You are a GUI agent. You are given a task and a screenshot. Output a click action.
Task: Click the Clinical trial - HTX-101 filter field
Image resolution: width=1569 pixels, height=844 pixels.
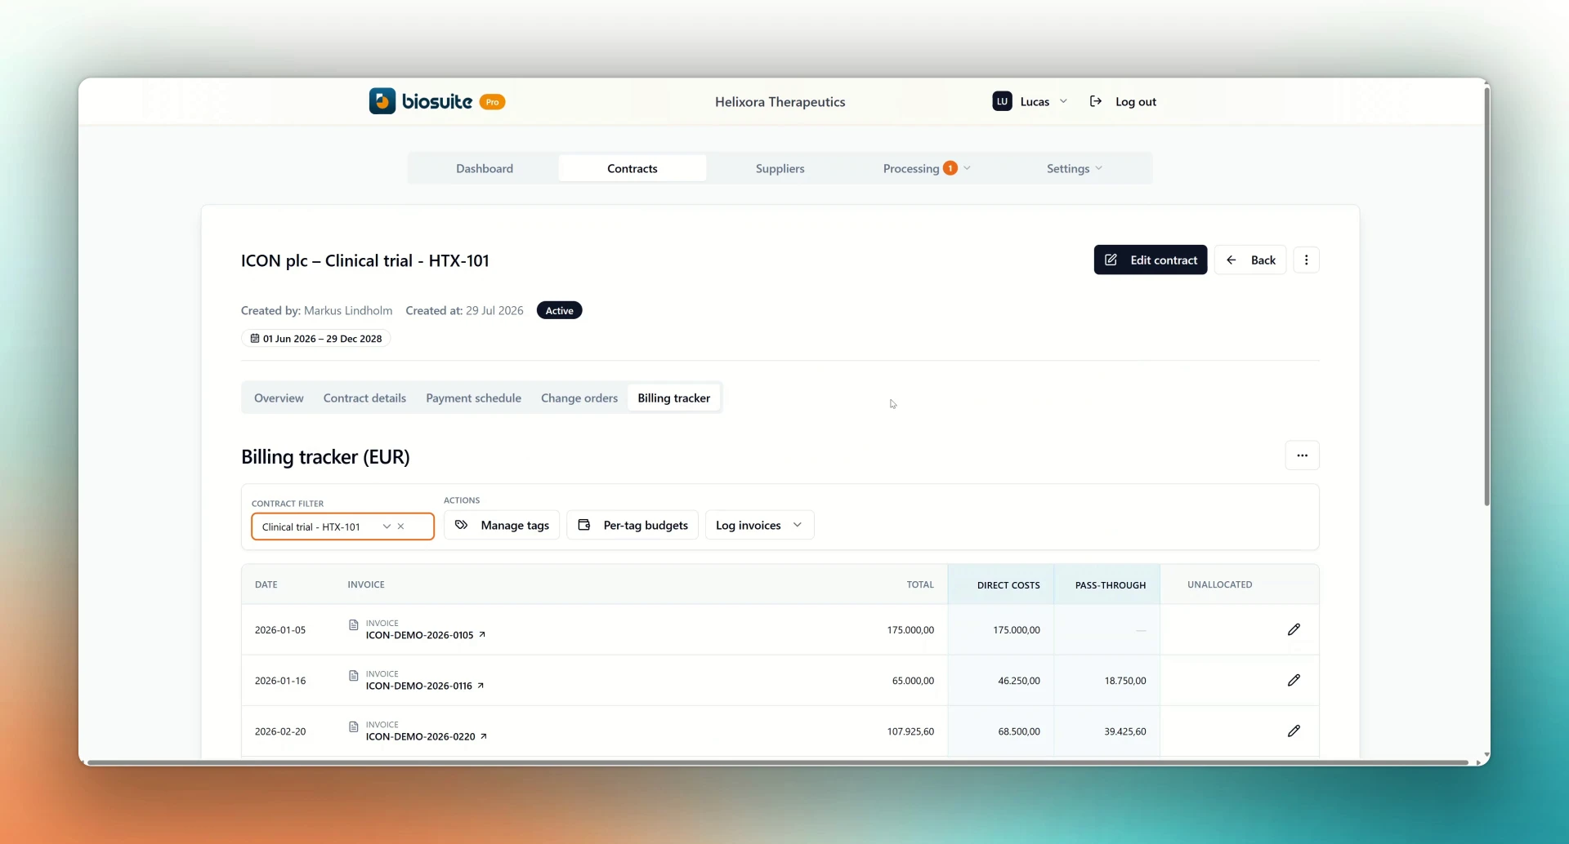tap(342, 526)
